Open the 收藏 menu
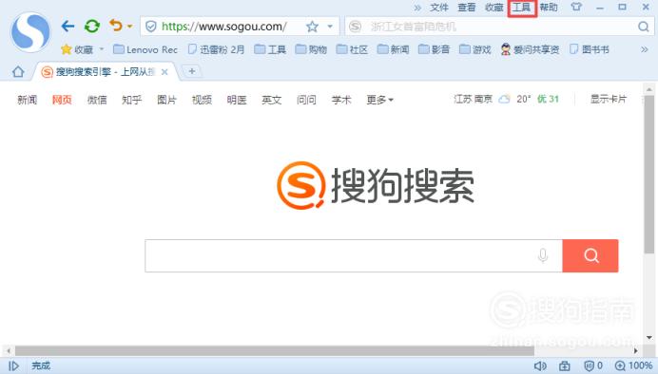The height and width of the screenshot is (374, 658). pyautogui.click(x=494, y=8)
